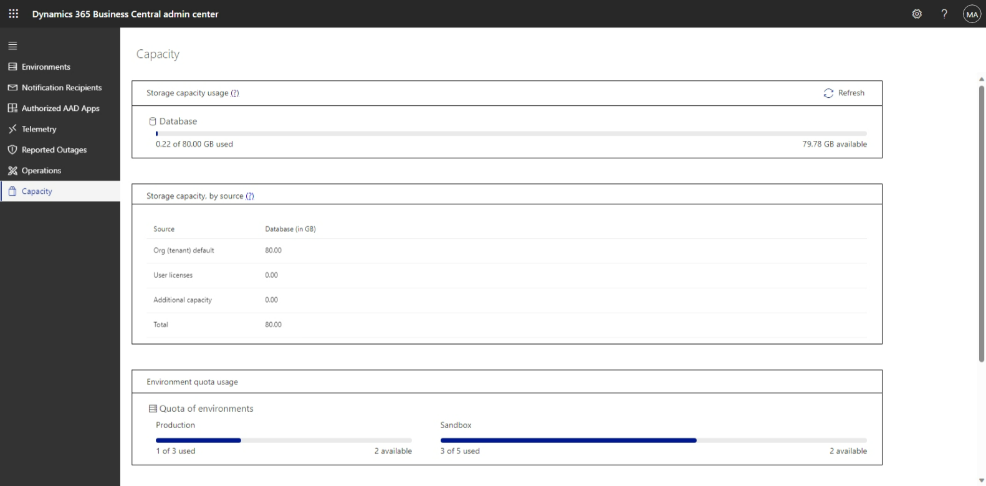Click the circular arrows Refresh icon

point(828,93)
